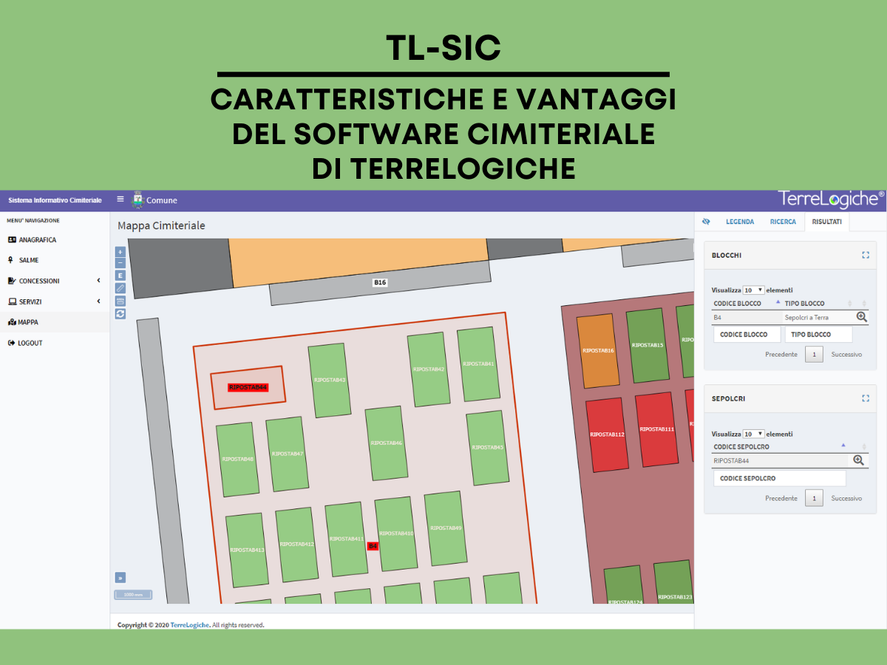This screenshot has width=887, height=665.
Task: Click the E extent map tool
Action: pos(120,276)
